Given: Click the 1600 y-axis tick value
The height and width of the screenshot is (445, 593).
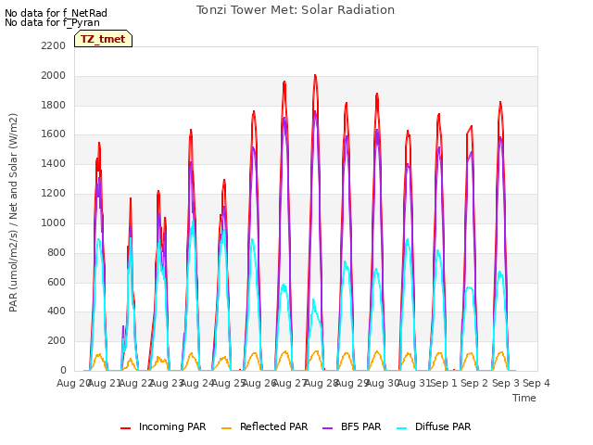Looking at the screenshot, I should 54,133.
